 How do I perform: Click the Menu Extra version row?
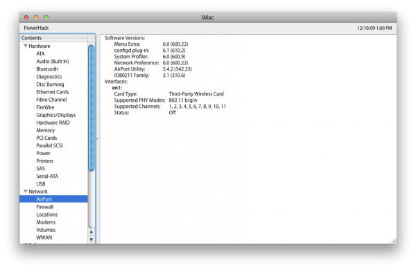(151, 44)
